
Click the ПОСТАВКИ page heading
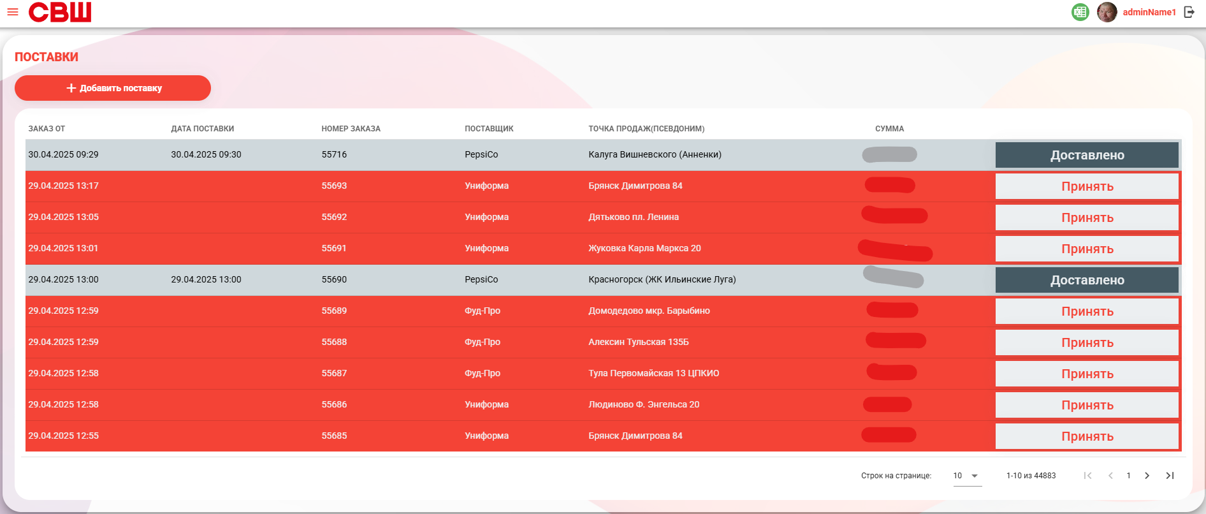pyautogui.click(x=47, y=57)
